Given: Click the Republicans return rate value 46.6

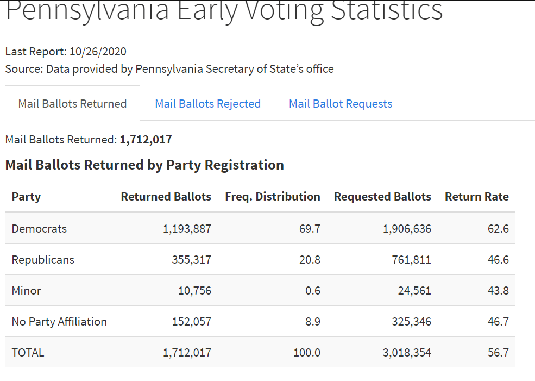Looking at the screenshot, I should point(498,259).
